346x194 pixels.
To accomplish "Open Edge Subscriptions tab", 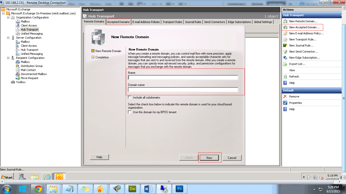I will [x=239, y=22].
